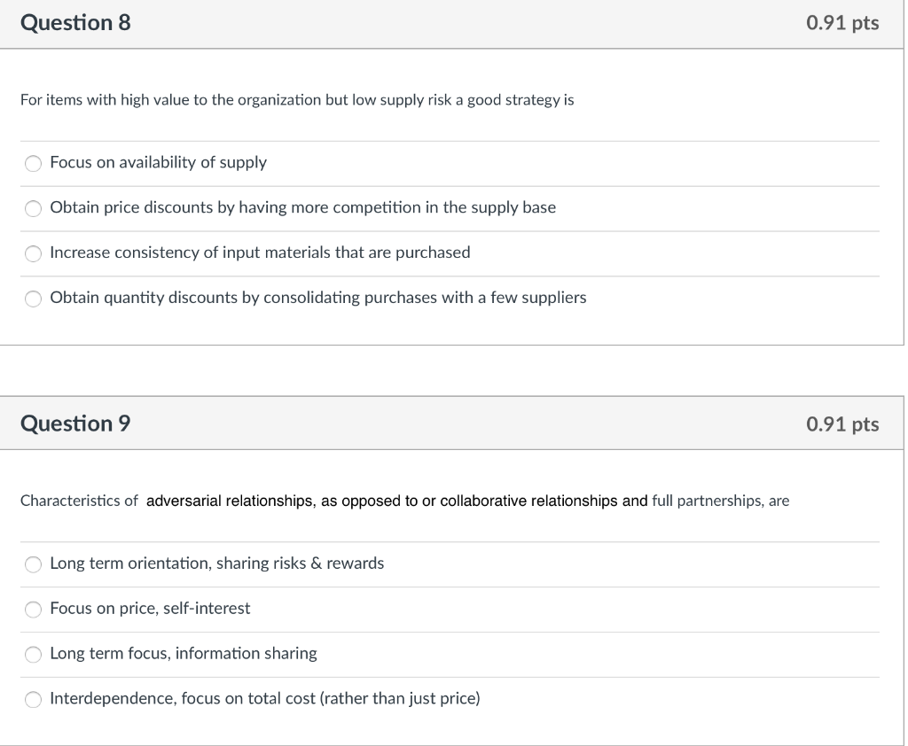Click the answer text about total cost rather than price
This screenshot has height=746, width=908.
[264, 699]
